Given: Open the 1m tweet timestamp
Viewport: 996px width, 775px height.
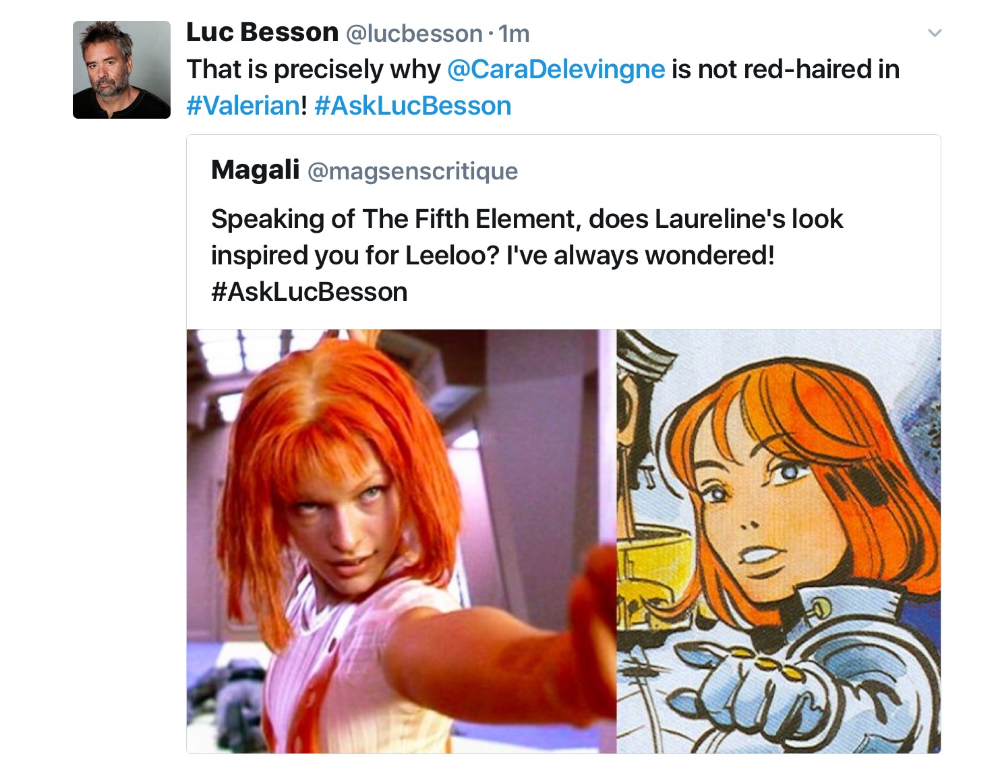Looking at the screenshot, I should point(514,34).
